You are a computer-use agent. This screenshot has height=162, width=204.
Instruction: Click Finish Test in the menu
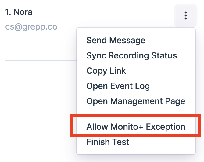tap(108, 142)
